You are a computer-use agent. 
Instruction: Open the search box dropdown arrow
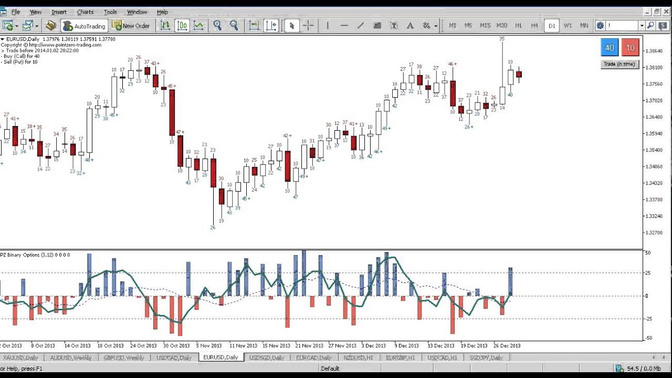tap(642, 25)
